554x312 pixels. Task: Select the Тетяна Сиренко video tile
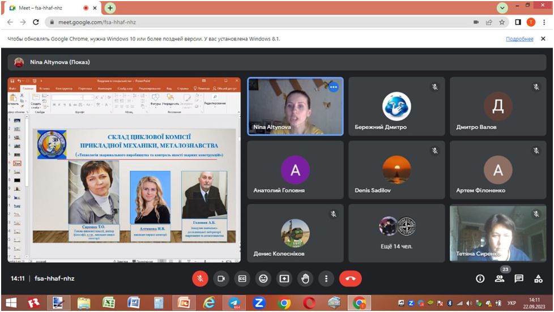[498, 233]
